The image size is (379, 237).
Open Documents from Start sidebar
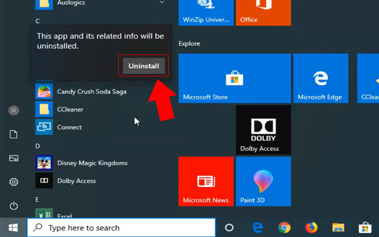(x=14, y=135)
